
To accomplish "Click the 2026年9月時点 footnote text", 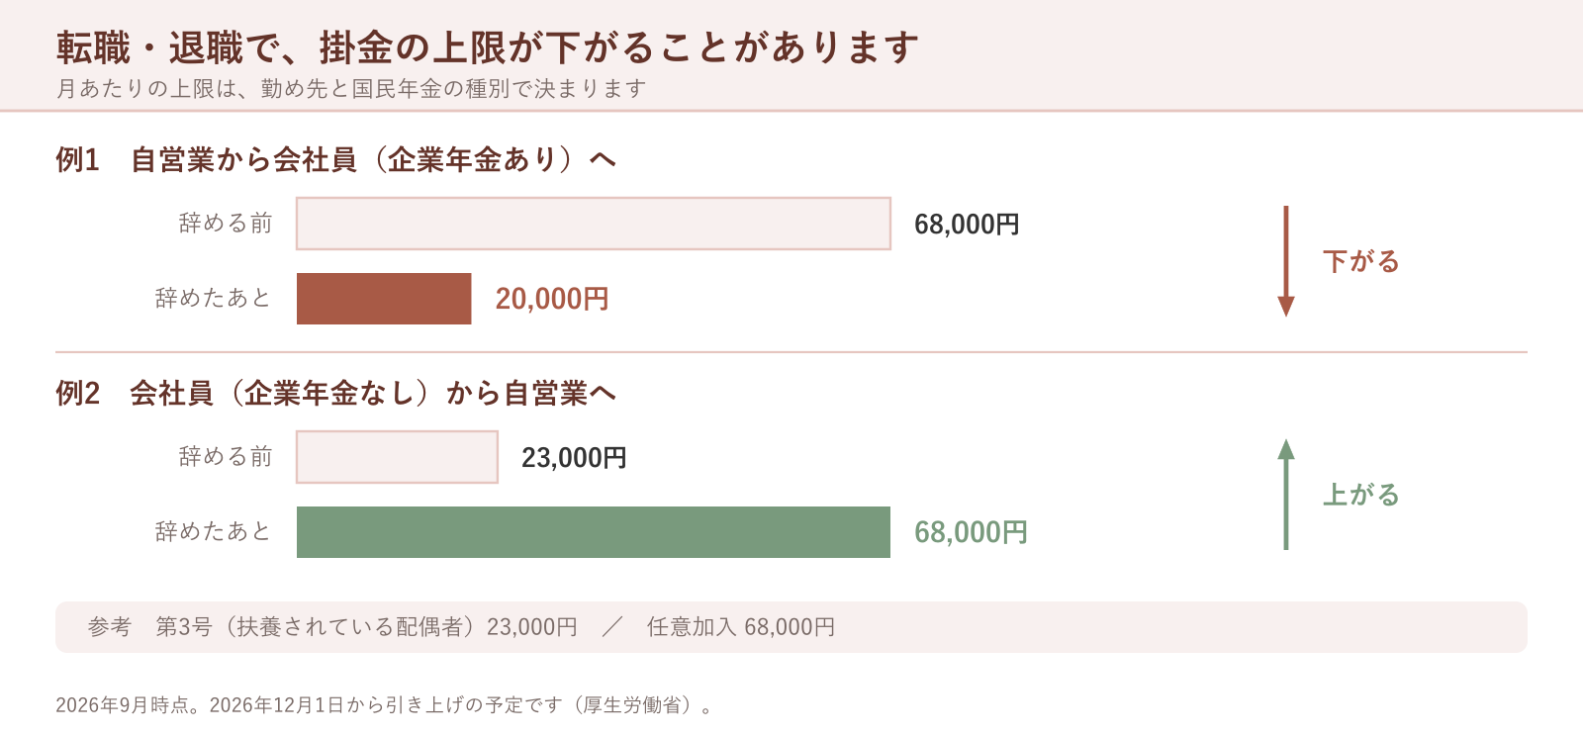I will tap(385, 705).
